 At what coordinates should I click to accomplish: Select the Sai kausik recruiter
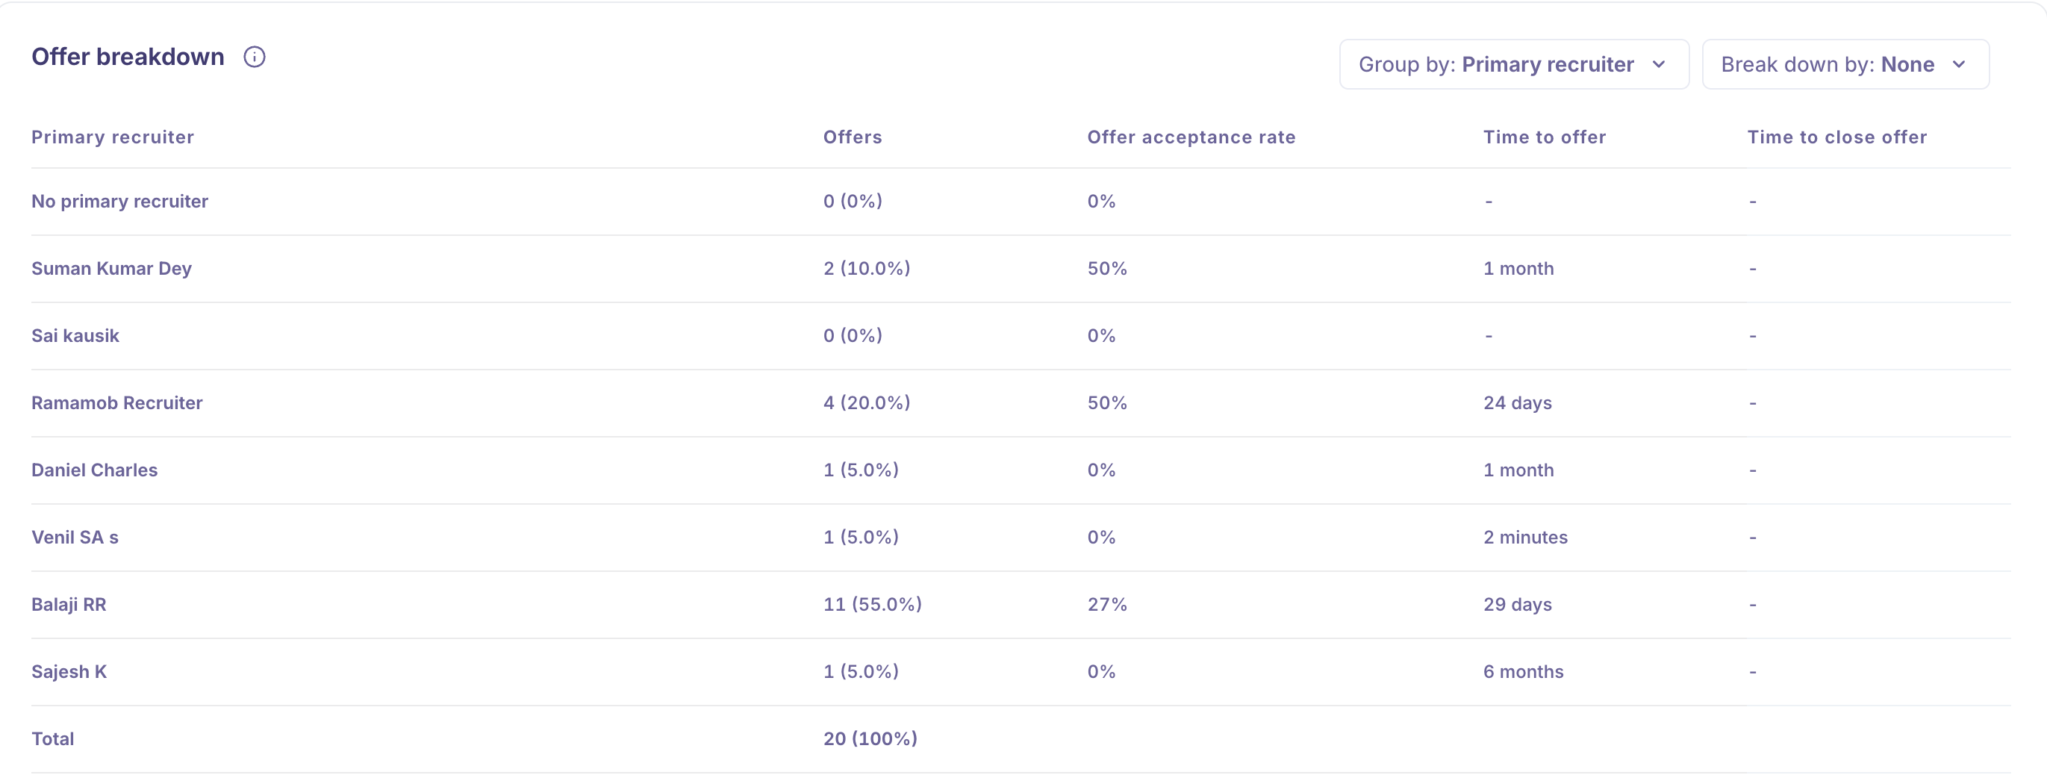click(75, 336)
